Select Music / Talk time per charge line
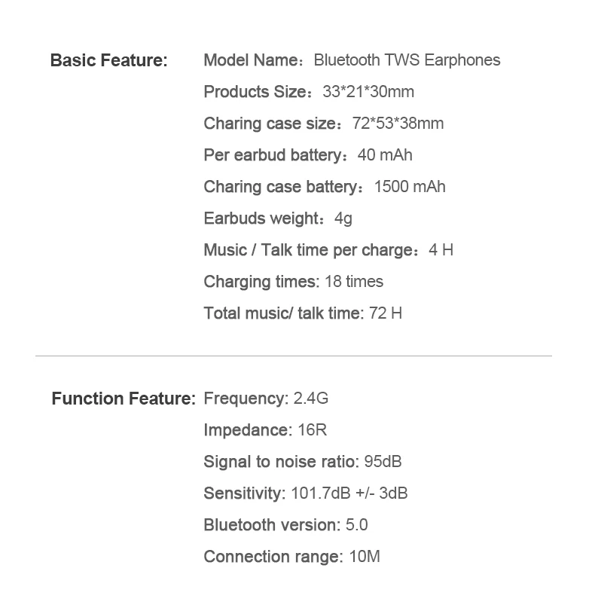The height and width of the screenshot is (614, 595). pyautogui.click(x=328, y=250)
